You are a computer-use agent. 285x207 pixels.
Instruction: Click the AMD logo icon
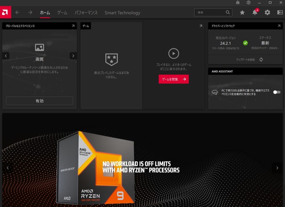click(6, 12)
